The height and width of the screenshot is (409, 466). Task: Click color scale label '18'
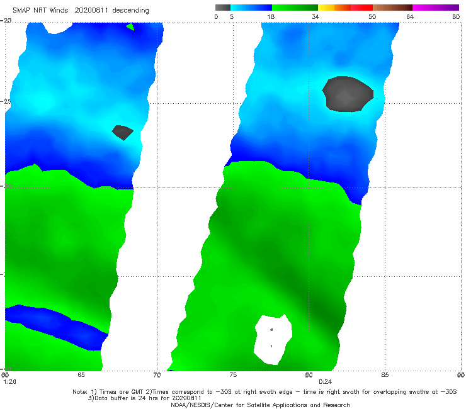coord(271,16)
